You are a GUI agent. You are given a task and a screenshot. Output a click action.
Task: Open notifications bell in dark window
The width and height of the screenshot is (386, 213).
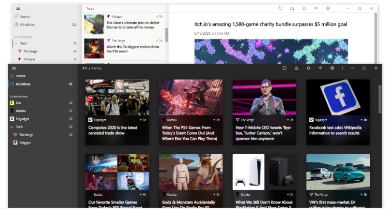pyautogui.click(x=308, y=68)
